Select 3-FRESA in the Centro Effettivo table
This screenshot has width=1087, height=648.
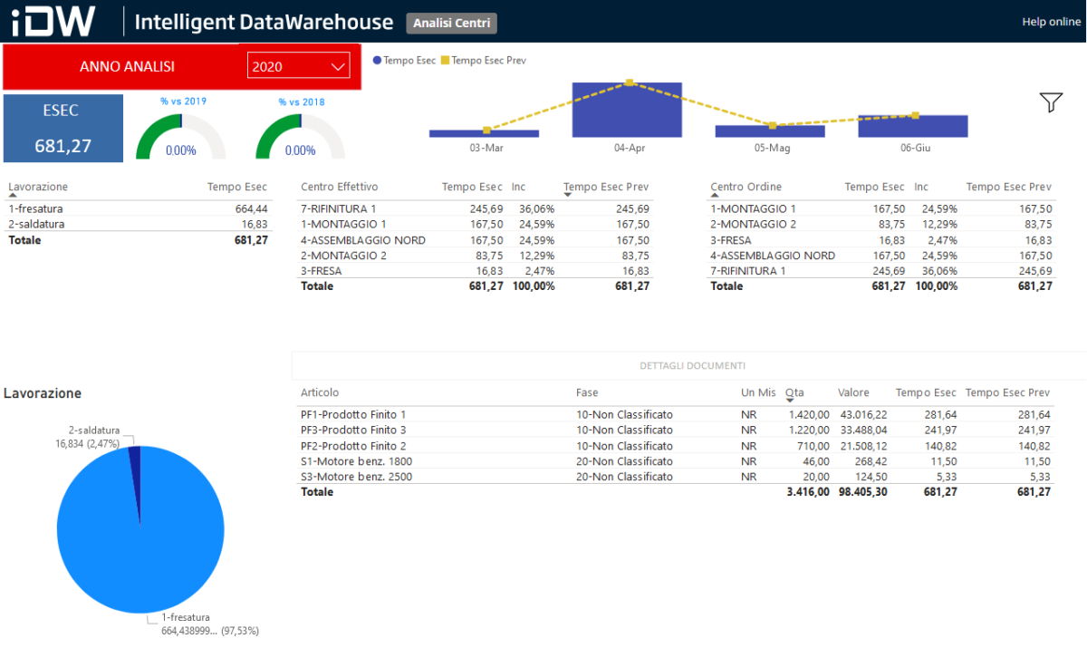tap(476, 271)
